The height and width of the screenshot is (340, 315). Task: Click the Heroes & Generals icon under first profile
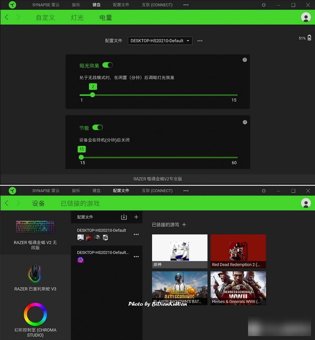106,238
